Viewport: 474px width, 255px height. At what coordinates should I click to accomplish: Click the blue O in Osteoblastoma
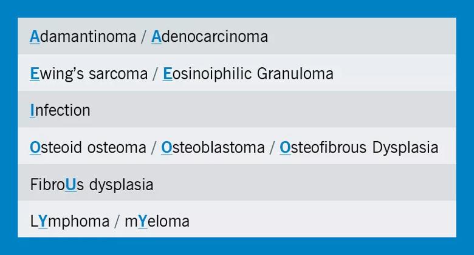(x=167, y=148)
